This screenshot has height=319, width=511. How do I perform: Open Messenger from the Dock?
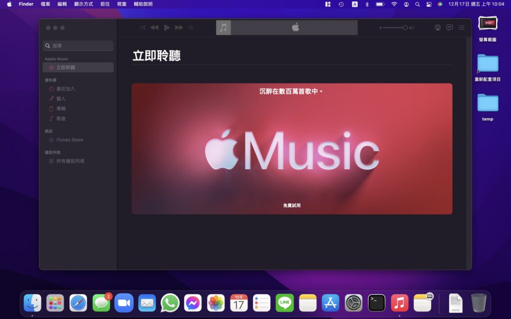(x=193, y=303)
